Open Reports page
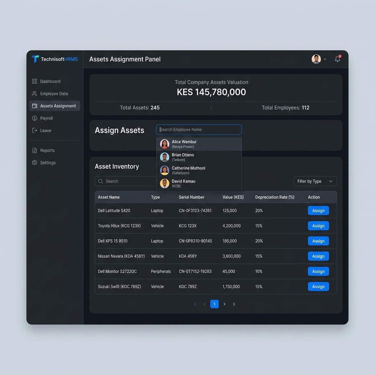The image size is (375, 375). pos(55,151)
